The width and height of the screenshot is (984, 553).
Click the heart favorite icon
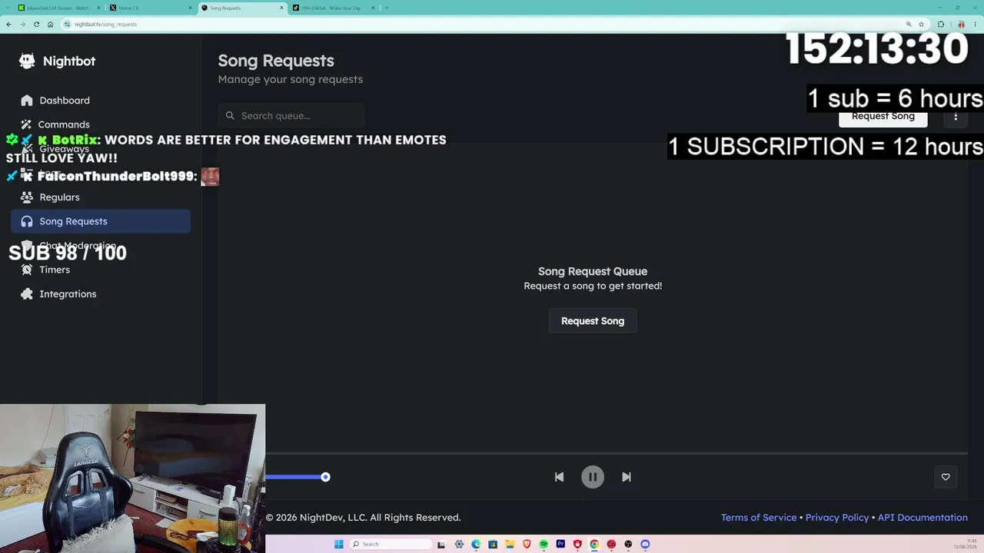coord(946,477)
